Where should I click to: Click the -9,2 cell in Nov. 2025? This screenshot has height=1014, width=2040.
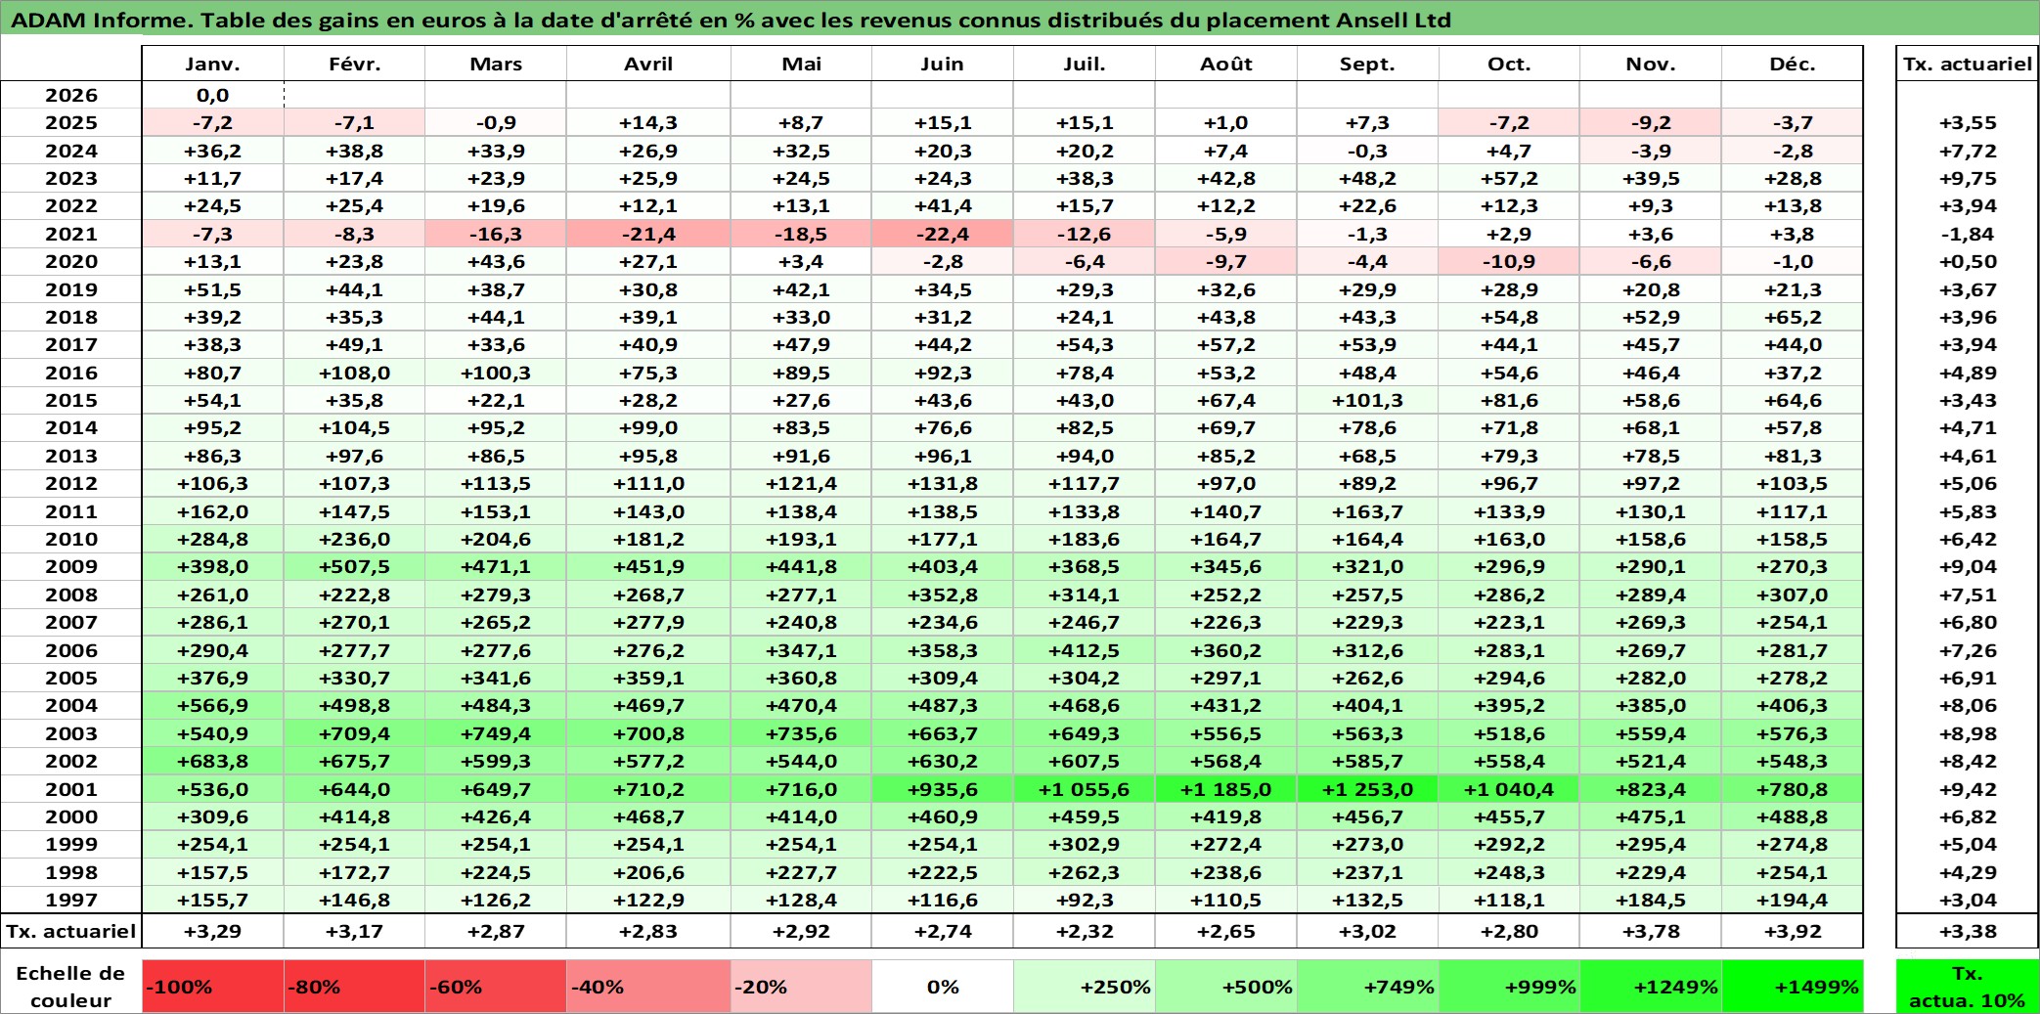(1651, 122)
